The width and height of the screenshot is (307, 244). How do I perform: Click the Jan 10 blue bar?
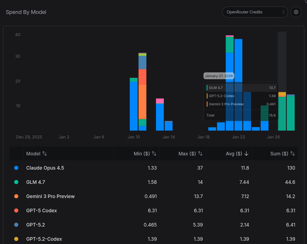[134, 107]
